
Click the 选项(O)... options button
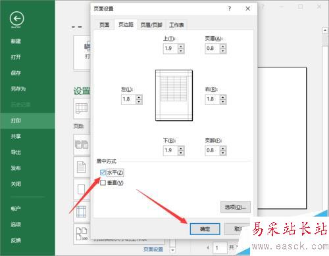[236, 207]
